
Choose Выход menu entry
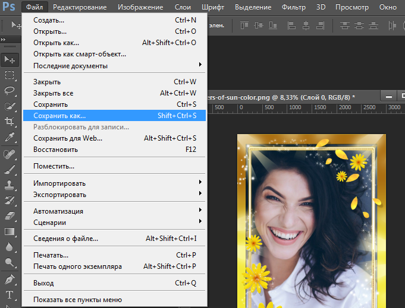pos(114,283)
